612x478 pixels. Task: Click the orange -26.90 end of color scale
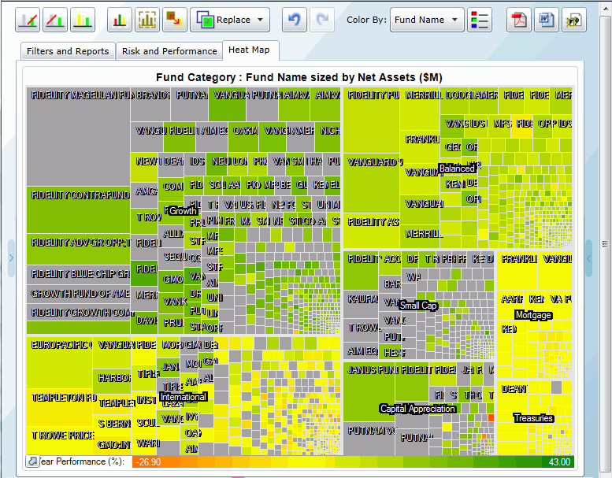(149, 462)
